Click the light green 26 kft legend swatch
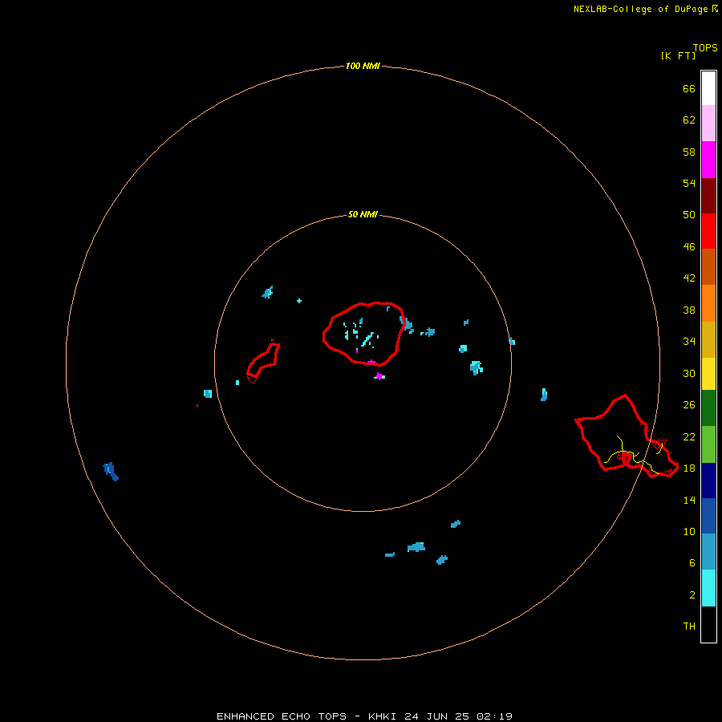 click(x=708, y=444)
